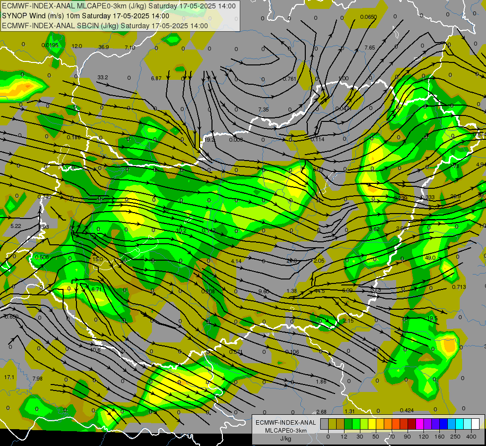Click the map value 0.0650
486x446 pixels.
coord(368,17)
